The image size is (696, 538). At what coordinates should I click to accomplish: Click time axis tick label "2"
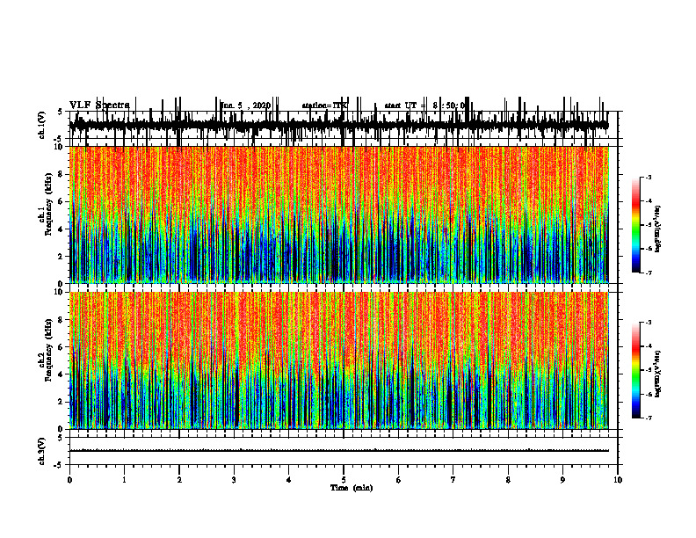pyautogui.click(x=179, y=480)
